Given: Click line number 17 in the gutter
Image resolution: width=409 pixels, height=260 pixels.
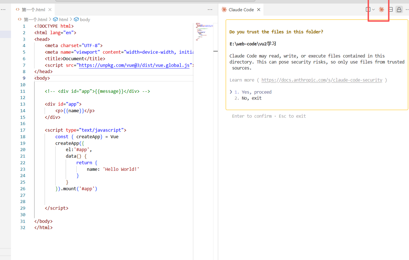Looking at the screenshot, I should (x=23, y=130).
